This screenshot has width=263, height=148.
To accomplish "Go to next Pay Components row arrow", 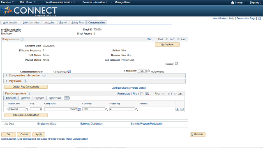I will (x=175, y=93).
